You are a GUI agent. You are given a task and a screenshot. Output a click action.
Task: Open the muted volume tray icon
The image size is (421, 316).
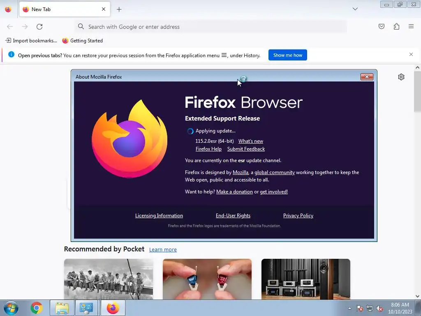[x=379, y=308]
